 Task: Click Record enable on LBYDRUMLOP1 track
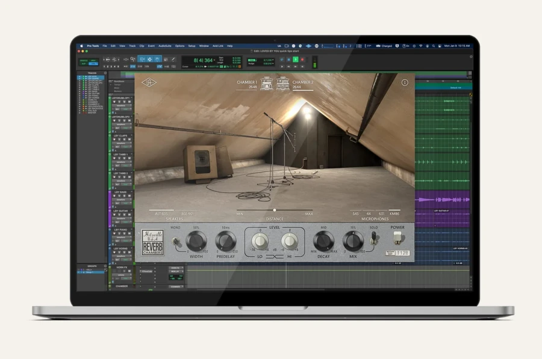coord(114,102)
